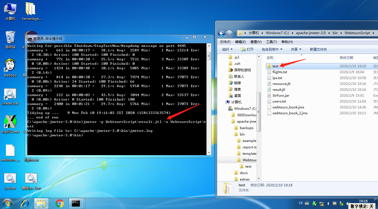Expand the 包含到库中 dropdown
The height and width of the screenshot is (209, 378).
click(x=272, y=49)
